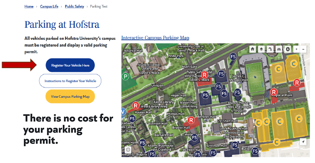Reset the map to the home view
The image size is (315, 163).
pyautogui.click(x=252, y=49)
